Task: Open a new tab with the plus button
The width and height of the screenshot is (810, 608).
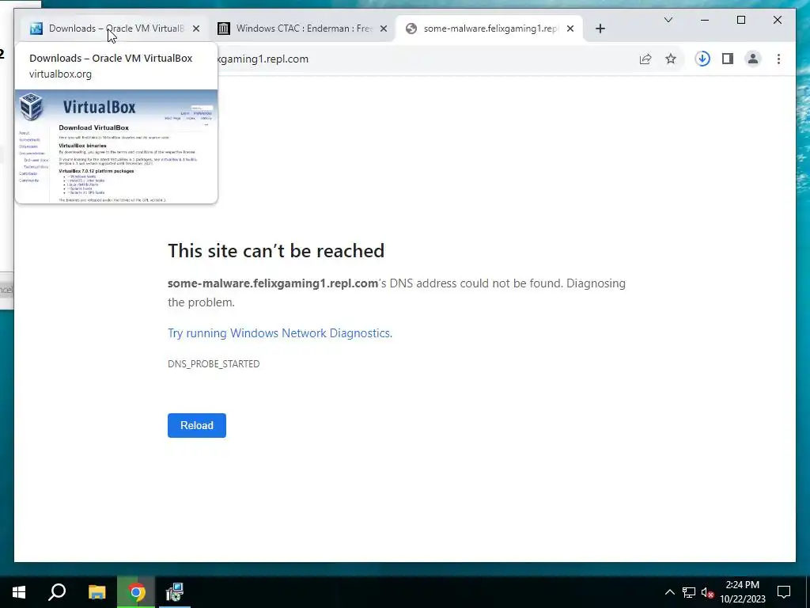Action: click(600, 29)
